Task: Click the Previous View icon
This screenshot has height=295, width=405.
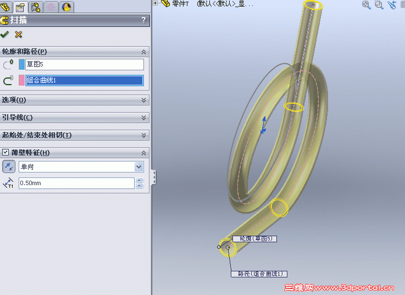Action: coord(392,4)
